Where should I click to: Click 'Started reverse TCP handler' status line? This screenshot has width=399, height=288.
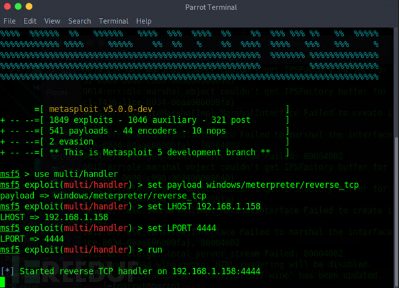131,271
